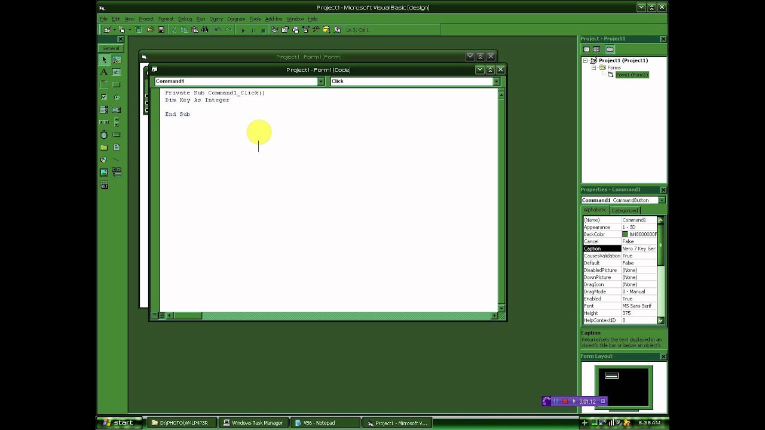This screenshot has width=765, height=430.
Task: Select the Label control (letter A)
Action: [x=104, y=72]
